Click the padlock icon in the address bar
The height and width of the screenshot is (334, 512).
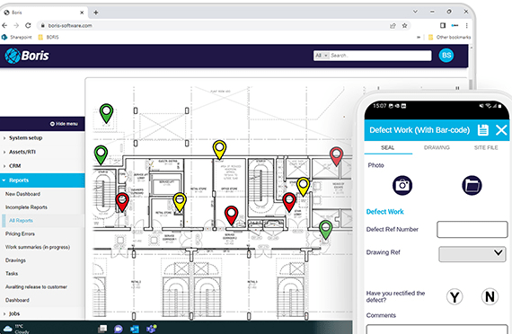pos(42,25)
